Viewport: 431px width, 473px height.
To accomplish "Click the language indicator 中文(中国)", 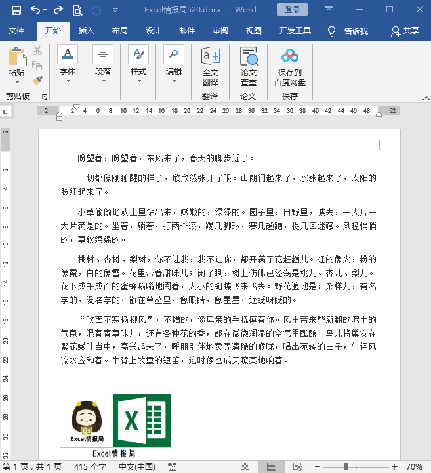I will pyautogui.click(x=137, y=467).
